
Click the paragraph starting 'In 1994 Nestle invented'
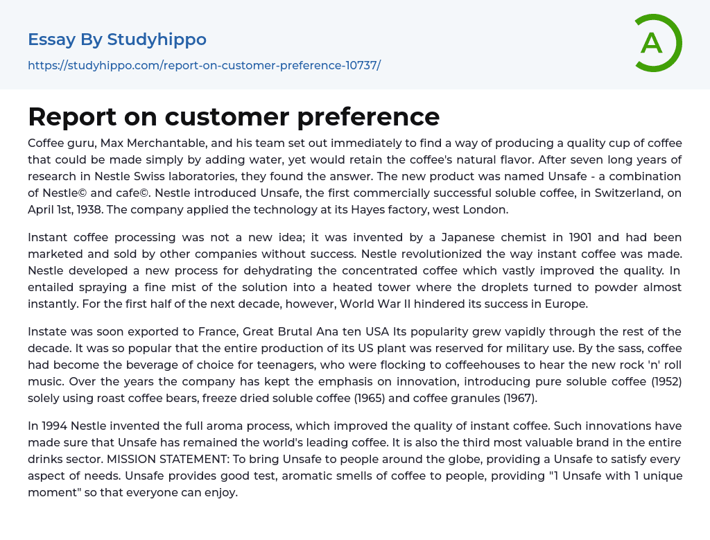tap(354, 459)
